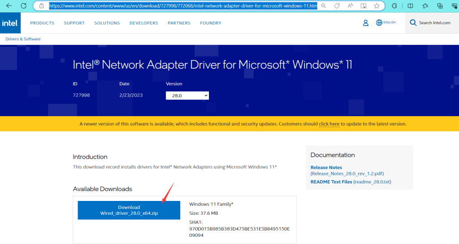Refresh the page with the reload icon

[24, 6]
